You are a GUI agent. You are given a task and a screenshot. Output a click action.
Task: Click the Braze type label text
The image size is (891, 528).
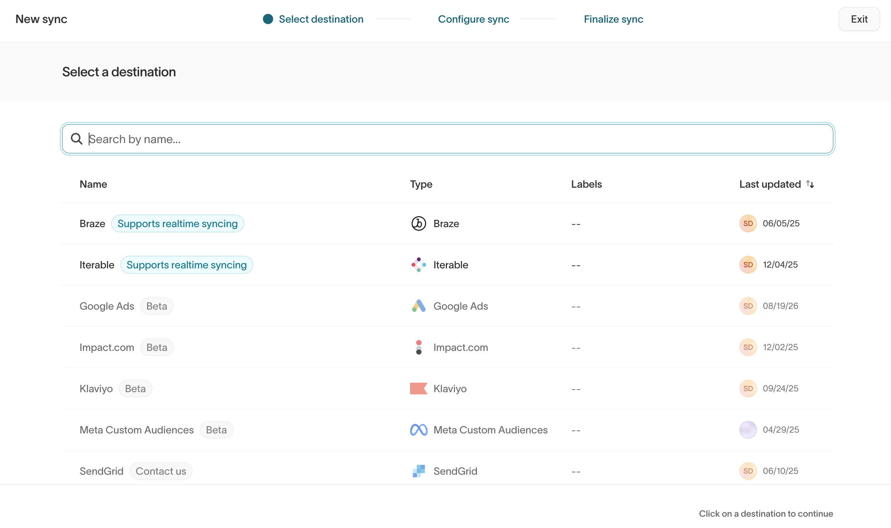(446, 223)
